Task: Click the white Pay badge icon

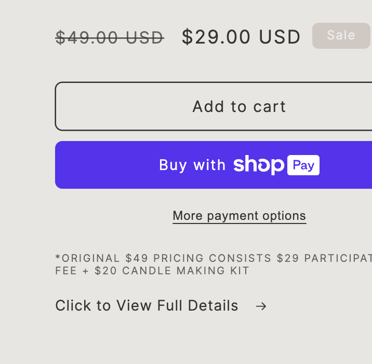Action: point(303,165)
